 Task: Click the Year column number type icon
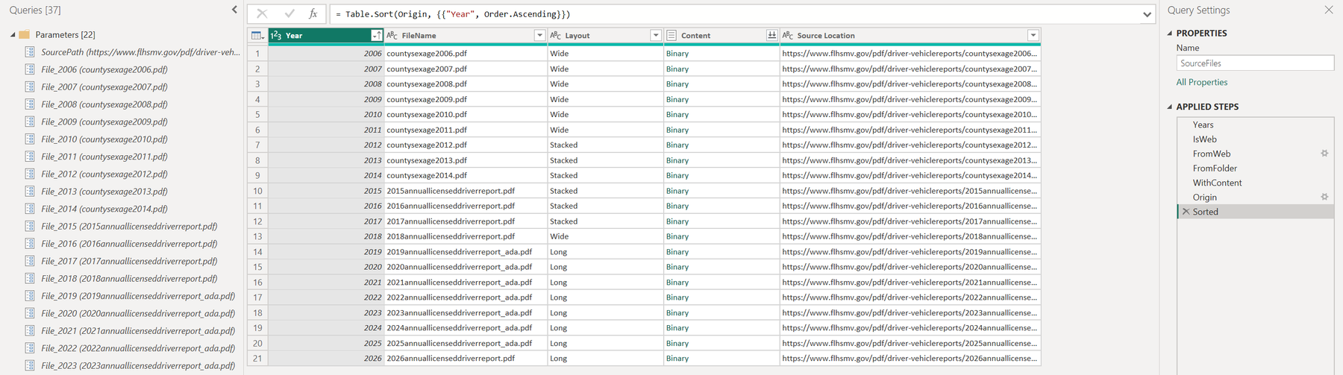pyautogui.click(x=276, y=35)
